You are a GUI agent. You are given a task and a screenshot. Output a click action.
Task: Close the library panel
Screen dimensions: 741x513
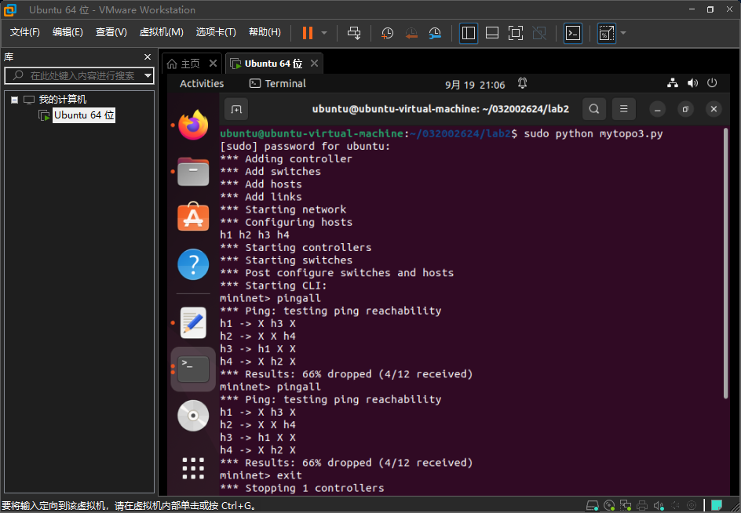148,56
